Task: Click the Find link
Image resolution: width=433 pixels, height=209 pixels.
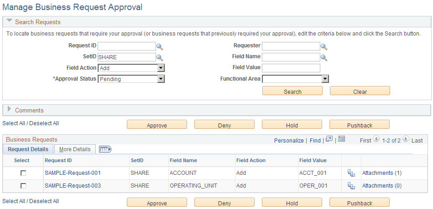Action: pos(315,140)
